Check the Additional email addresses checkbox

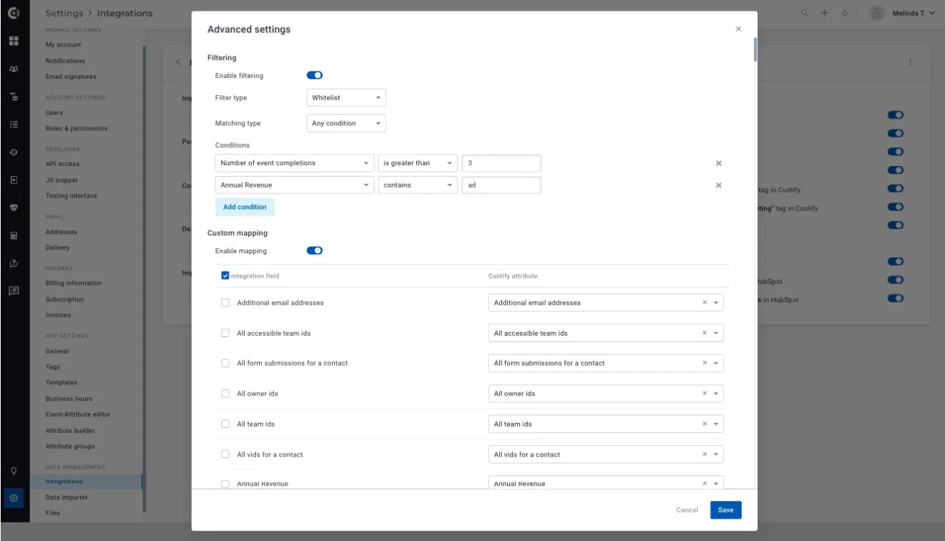225,303
